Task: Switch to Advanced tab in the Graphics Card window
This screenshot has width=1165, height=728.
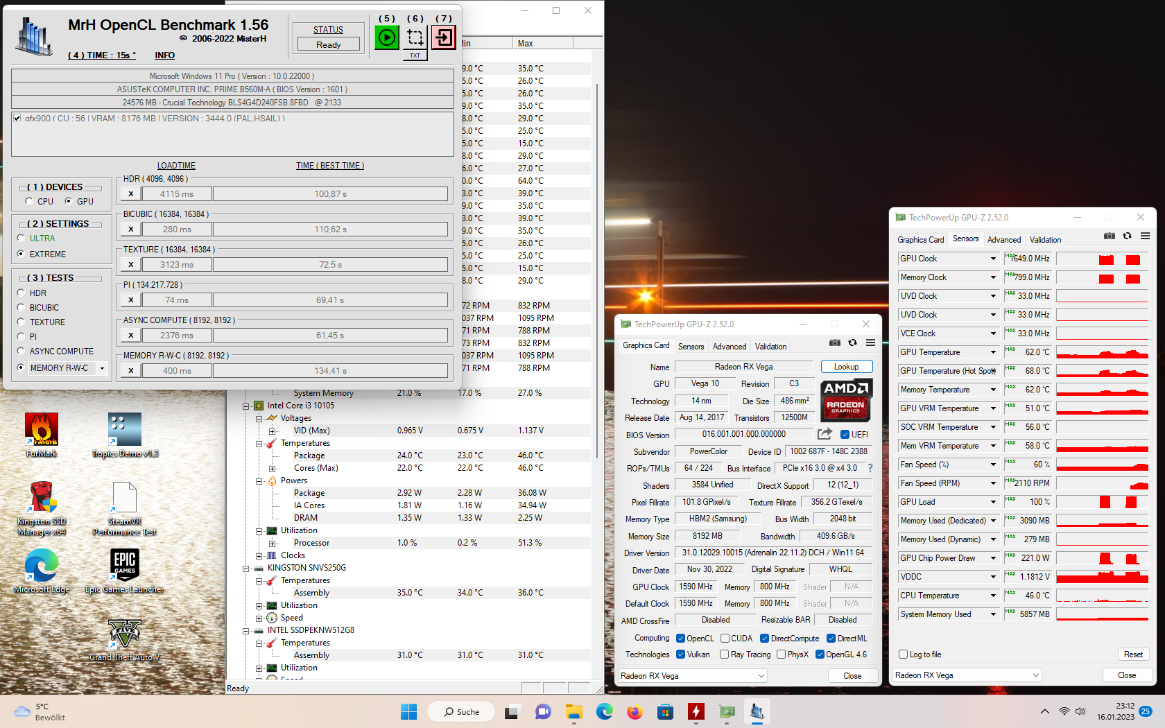Action: pyautogui.click(x=730, y=347)
